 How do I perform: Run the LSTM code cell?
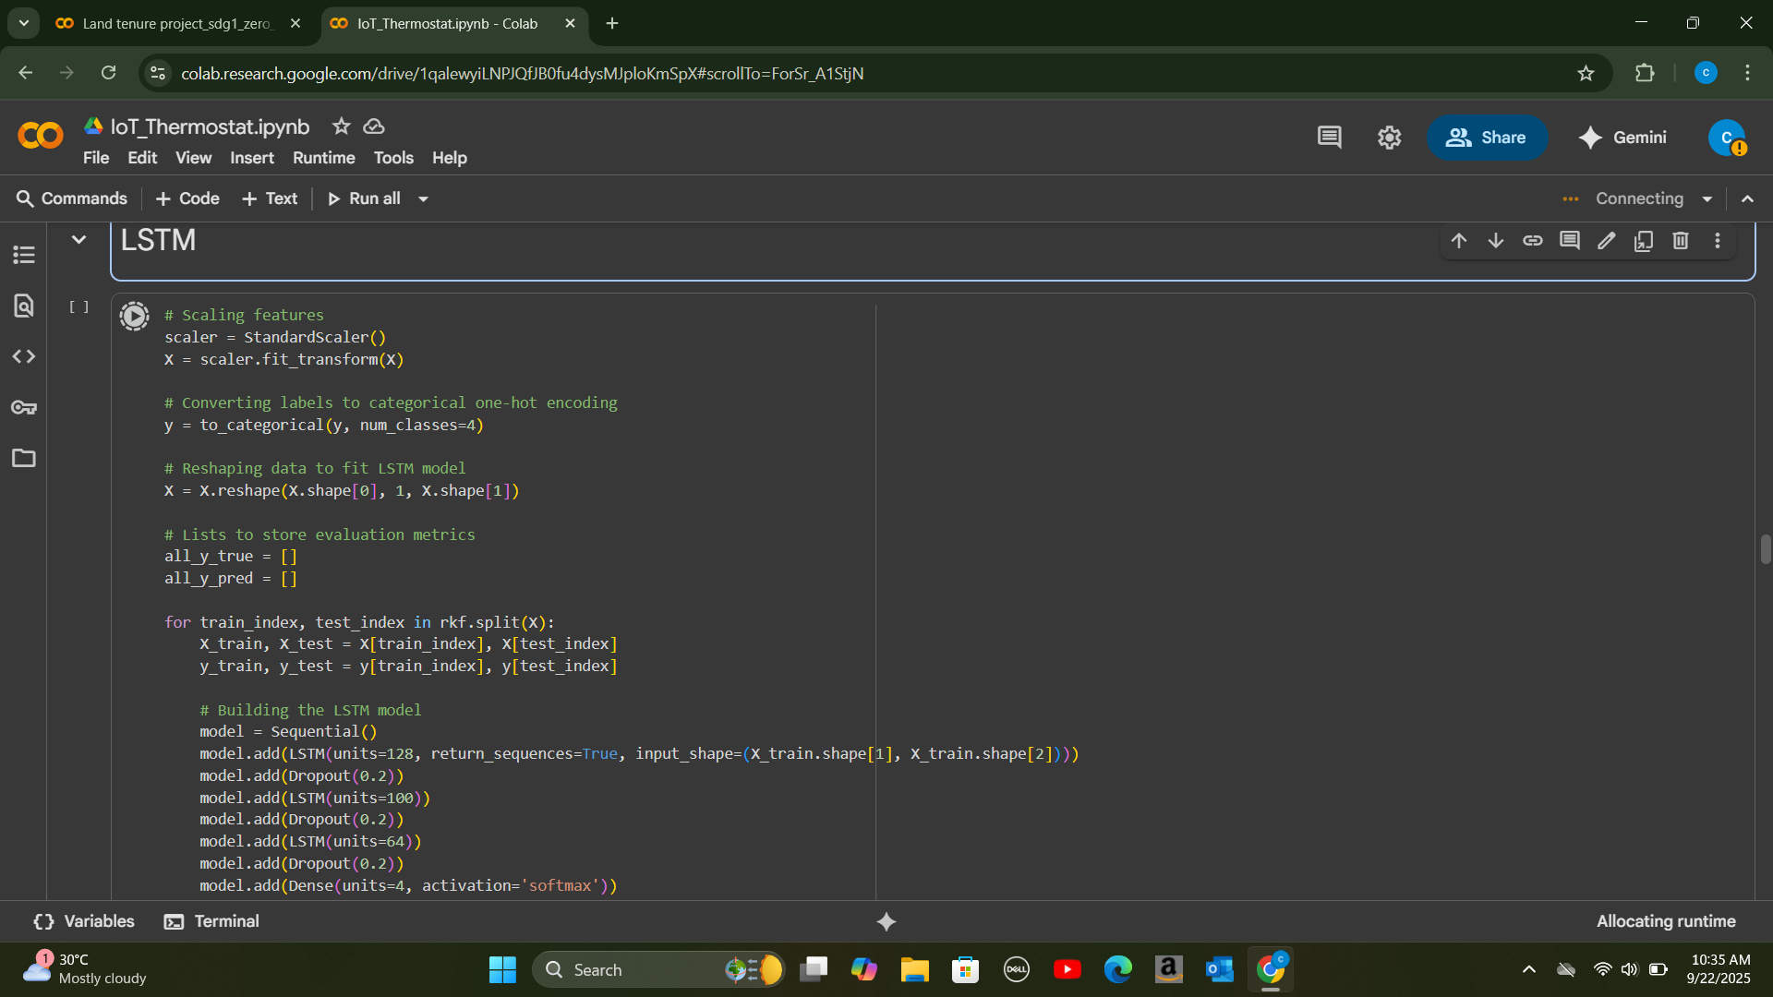click(134, 316)
